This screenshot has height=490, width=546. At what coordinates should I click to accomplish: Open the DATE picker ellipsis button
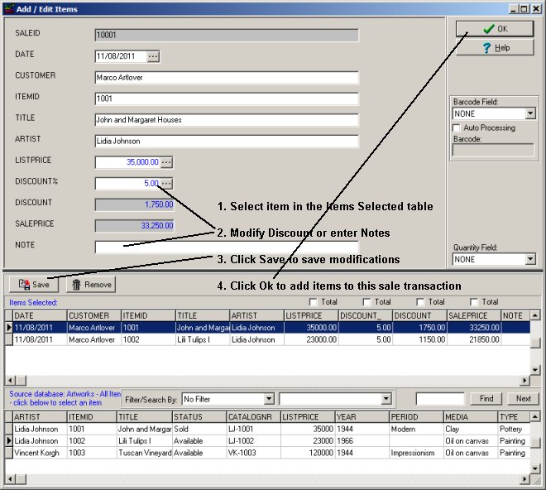pyautogui.click(x=153, y=56)
